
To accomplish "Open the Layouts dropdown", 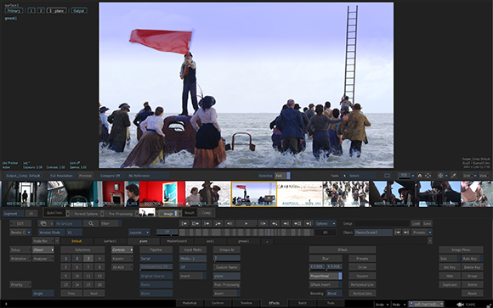I will 139,232.
